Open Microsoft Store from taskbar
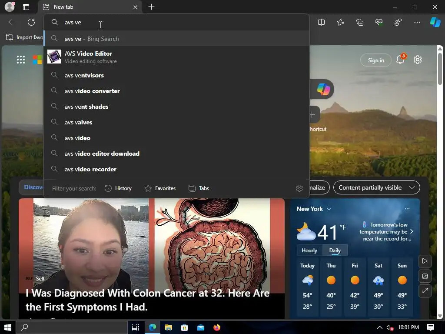 [x=184, y=327]
